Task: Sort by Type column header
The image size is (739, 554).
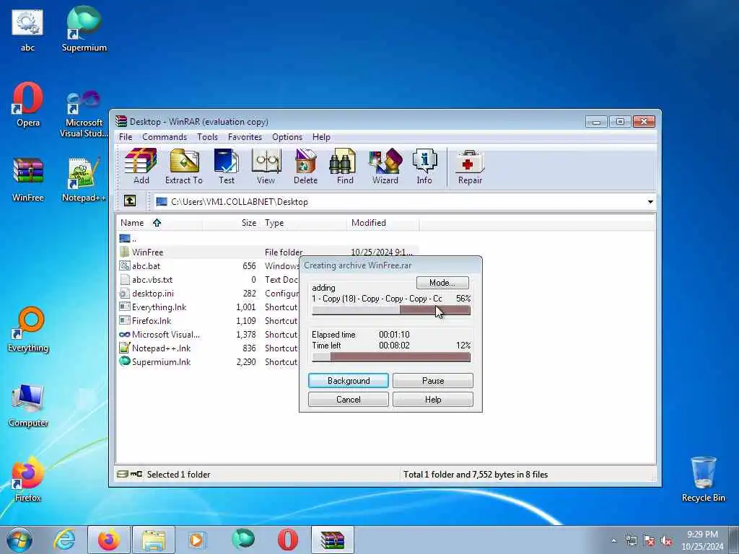Action: 304,223
